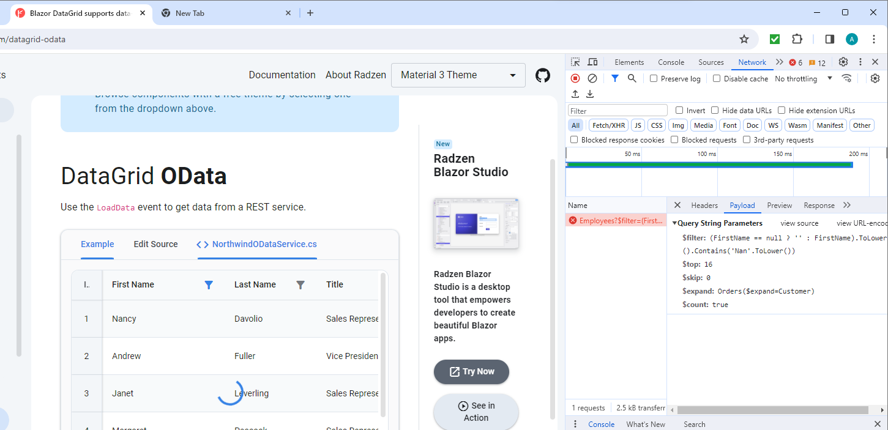Click the payload pane horizontal scrollbar
Image resolution: width=888 pixels, height=430 pixels.
click(x=772, y=410)
